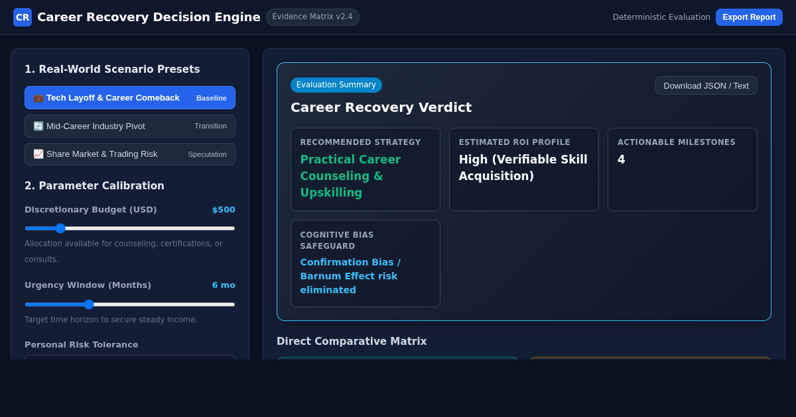Pick Share Market & Trading Risk preset
This screenshot has height=417, width=796.
click(x=130, y=154)
